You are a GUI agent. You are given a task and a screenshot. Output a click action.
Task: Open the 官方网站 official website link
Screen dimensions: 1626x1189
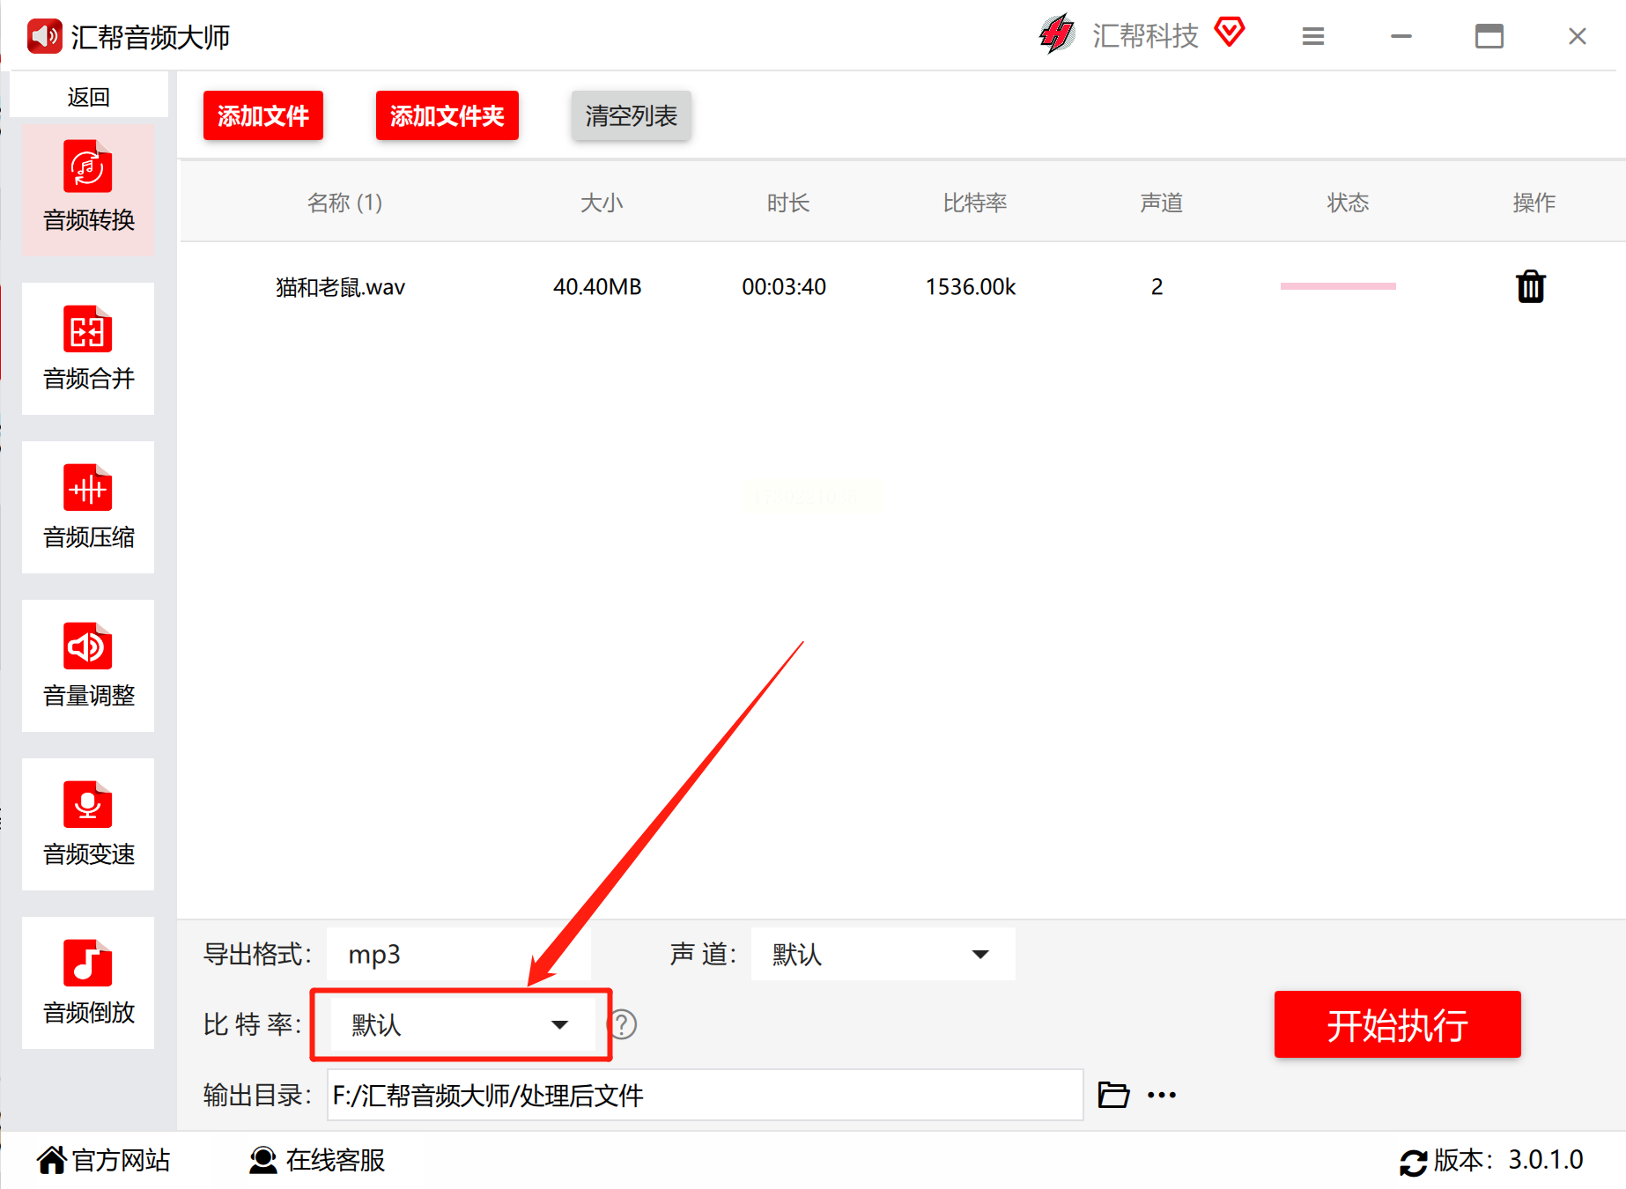tap(104, 1160)
